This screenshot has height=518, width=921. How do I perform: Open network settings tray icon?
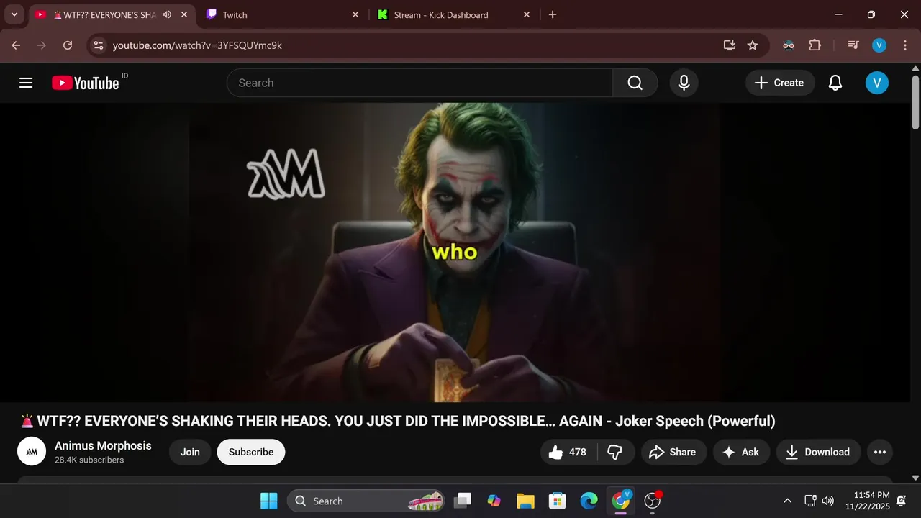[x=810, y=501]
